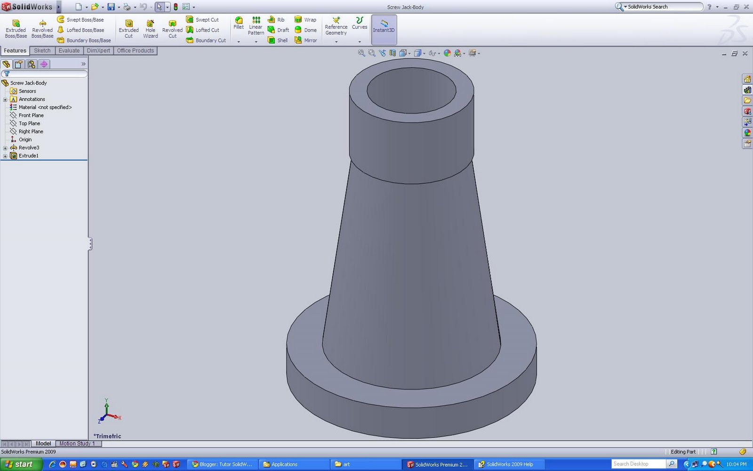753x471 pixels.
Task: Open the Office Products tab
Action: (135, 50)
